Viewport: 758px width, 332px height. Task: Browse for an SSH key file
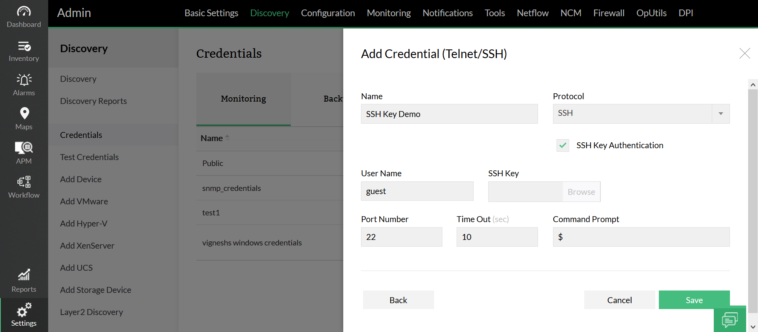581,192
